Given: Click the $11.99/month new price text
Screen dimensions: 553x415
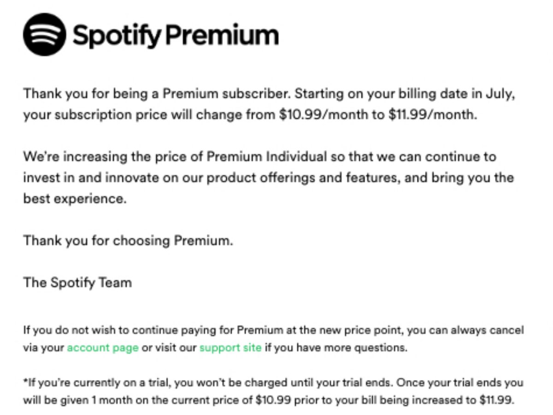Looking at the screenshot, I should tap(431, 115).
